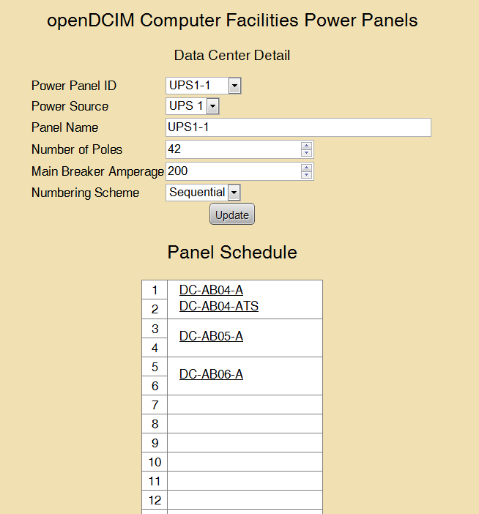Expand the Power Source dropdown
The image size is (479, 514).
tap(193, 106)
